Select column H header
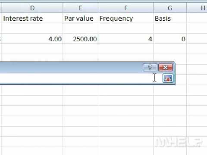Screen dimensions: 207x155 click(x=197, y=8)
